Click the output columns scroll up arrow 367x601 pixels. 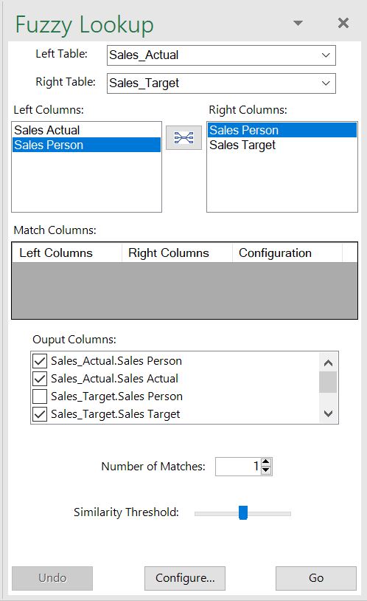tap(328, 363)
